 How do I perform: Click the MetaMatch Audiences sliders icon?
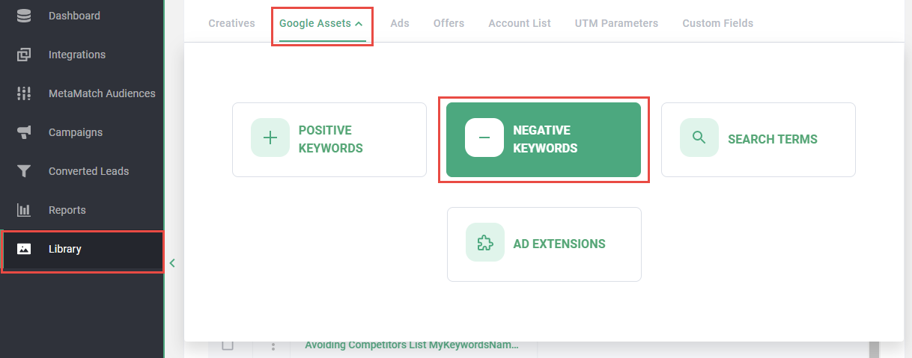[x=24, y=93]
